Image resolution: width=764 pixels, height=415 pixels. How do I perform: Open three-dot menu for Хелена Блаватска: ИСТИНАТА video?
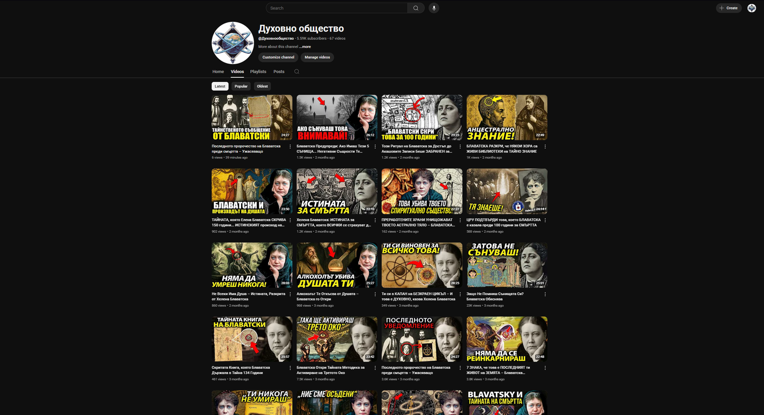pos(375,220)
